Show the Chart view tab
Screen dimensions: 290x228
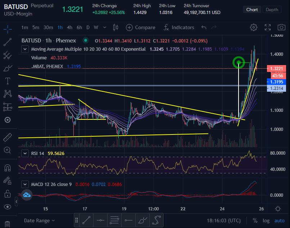tap(252, 9)
